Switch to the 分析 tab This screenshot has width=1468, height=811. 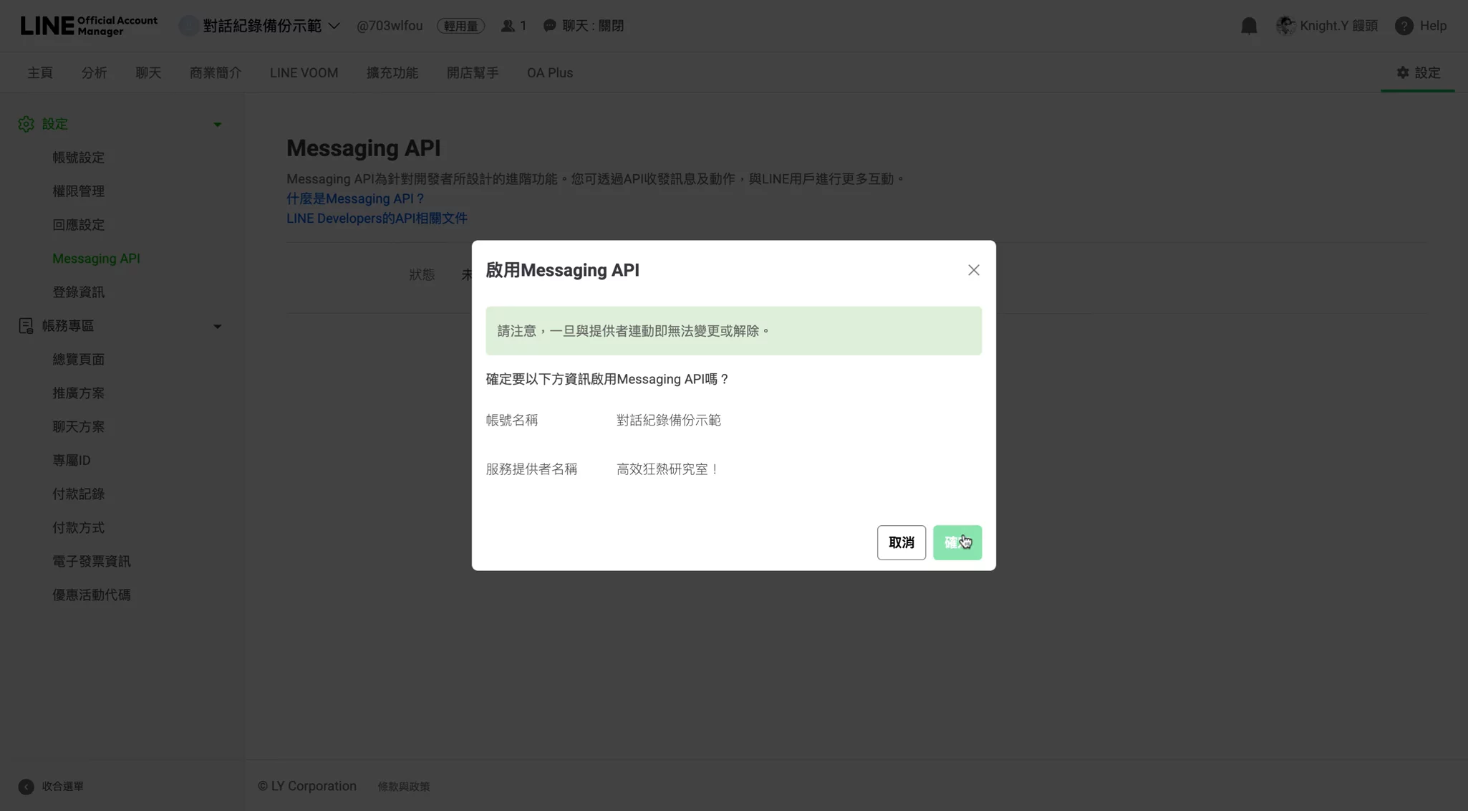[x=94, y=73]
